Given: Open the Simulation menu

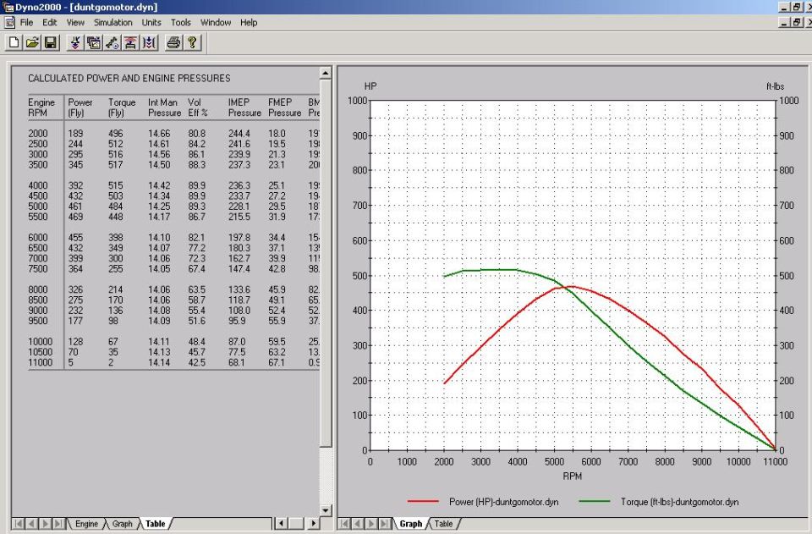Looking at the screenshot, I should tap(112, 22).
